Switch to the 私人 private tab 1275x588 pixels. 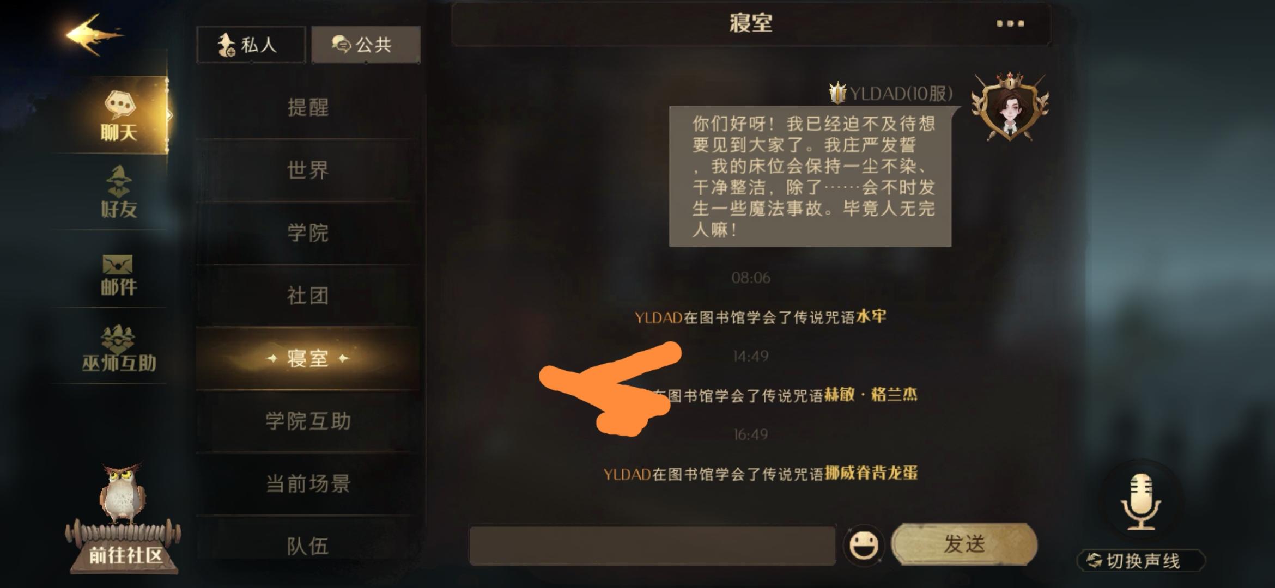coord(251,45)
